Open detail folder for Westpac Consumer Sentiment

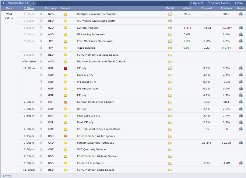point(170,14)
